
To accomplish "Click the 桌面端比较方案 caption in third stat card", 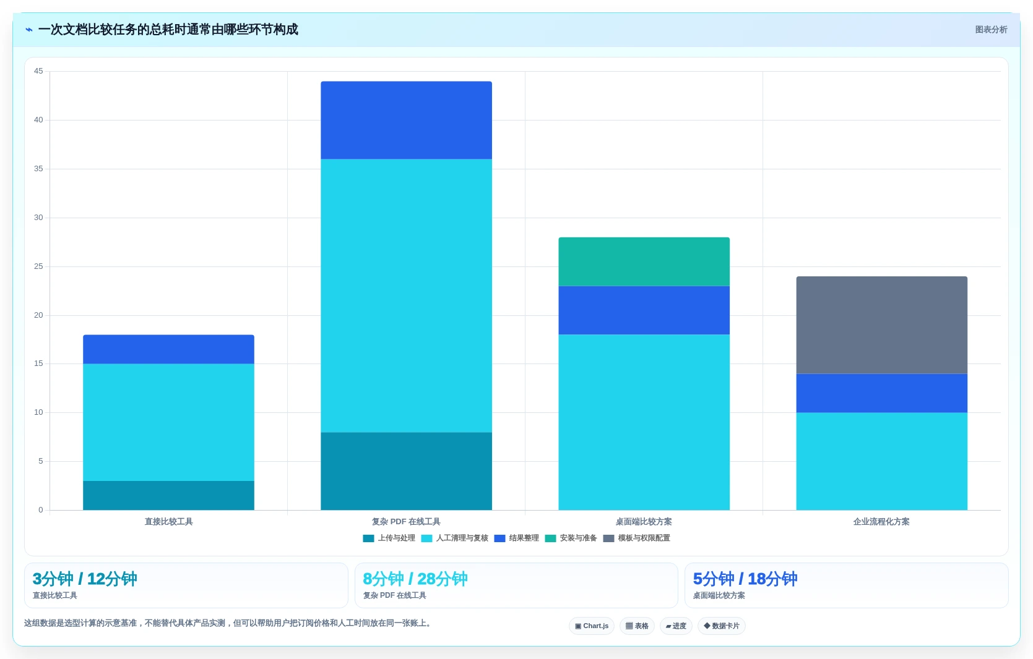I will click(x=719, y=596).
